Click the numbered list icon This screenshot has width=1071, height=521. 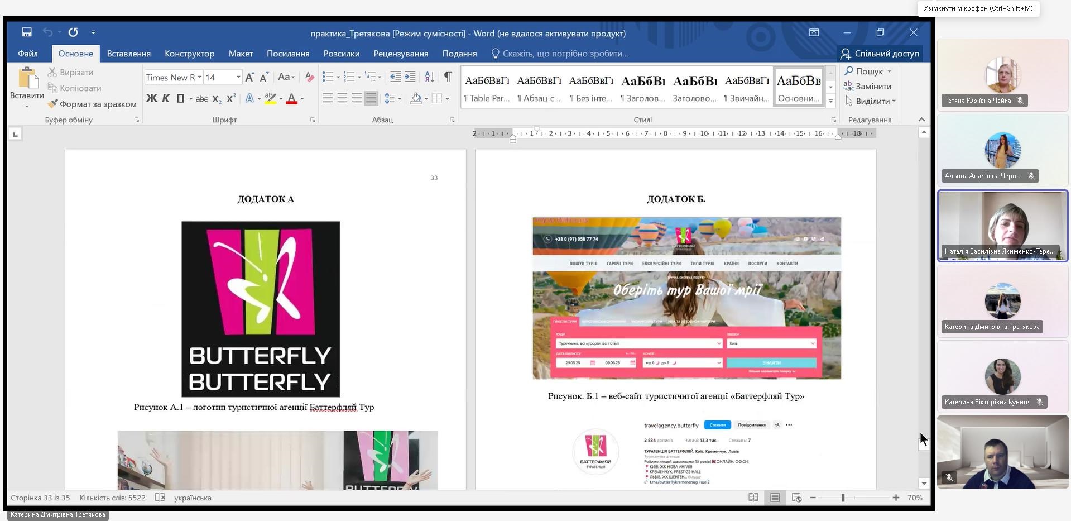pyautogui.click(x=349, y=77)
